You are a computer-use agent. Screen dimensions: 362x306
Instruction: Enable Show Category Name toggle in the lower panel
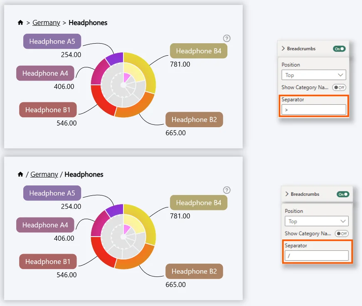tap(342, 234)
